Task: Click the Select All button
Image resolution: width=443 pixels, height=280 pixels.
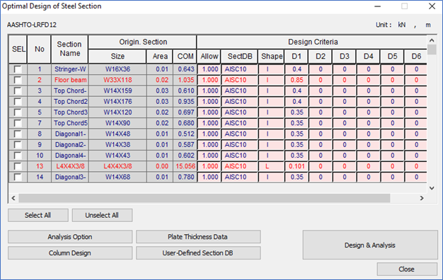Action: pyautogui.click(x=38, y=216)
